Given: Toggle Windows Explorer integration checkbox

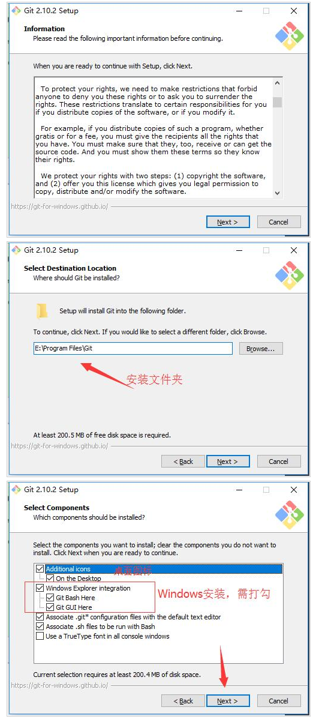Looking at the screenshot, I should click(40, 588).
